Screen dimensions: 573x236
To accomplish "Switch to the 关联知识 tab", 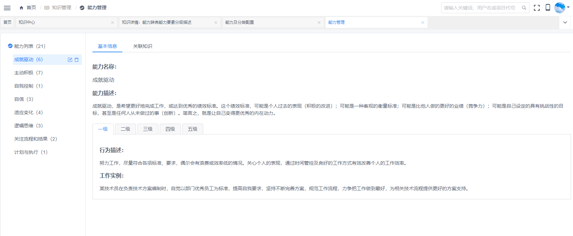I will coord(143,46).
